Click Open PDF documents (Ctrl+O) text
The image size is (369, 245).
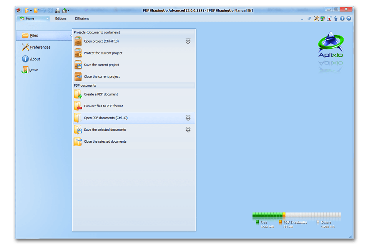(106, 118)
